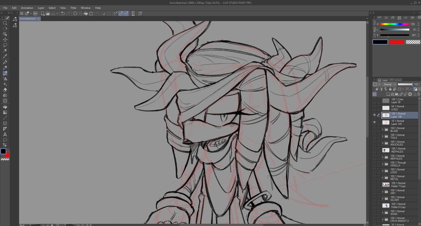Select the Zoom magnifier tool

point(5,23)
